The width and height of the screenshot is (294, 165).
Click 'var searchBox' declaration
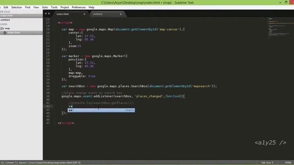click(73, 86)
